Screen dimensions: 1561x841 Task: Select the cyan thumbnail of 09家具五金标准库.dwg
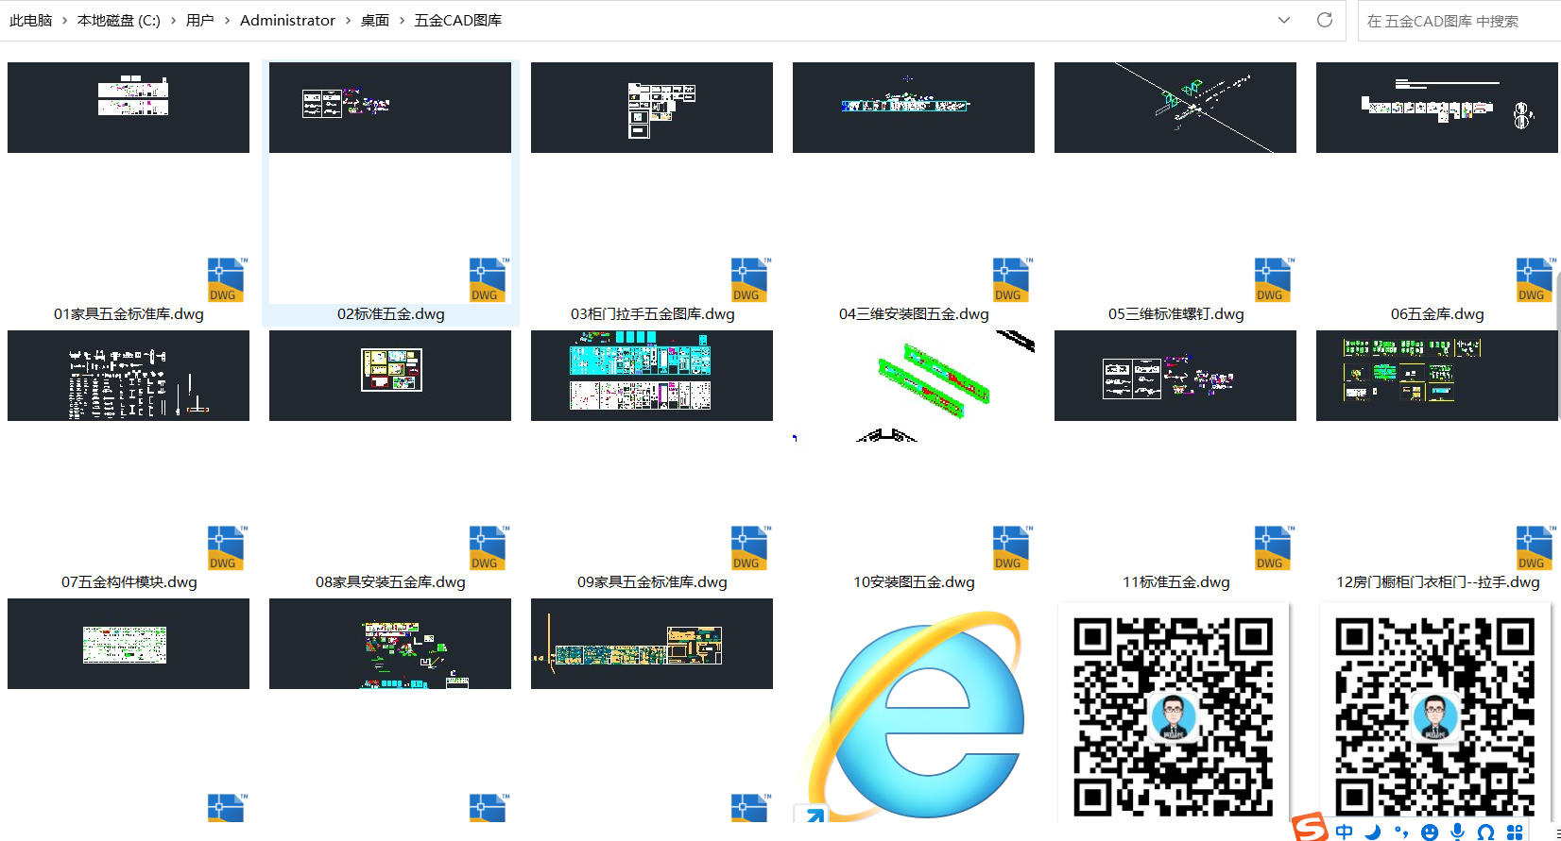tap(652, 376)
